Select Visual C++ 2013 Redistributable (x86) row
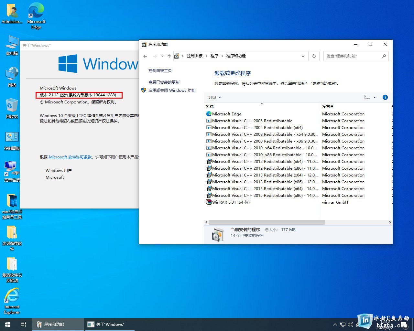The width and height of the screenshot is (414, 331). 262,182
